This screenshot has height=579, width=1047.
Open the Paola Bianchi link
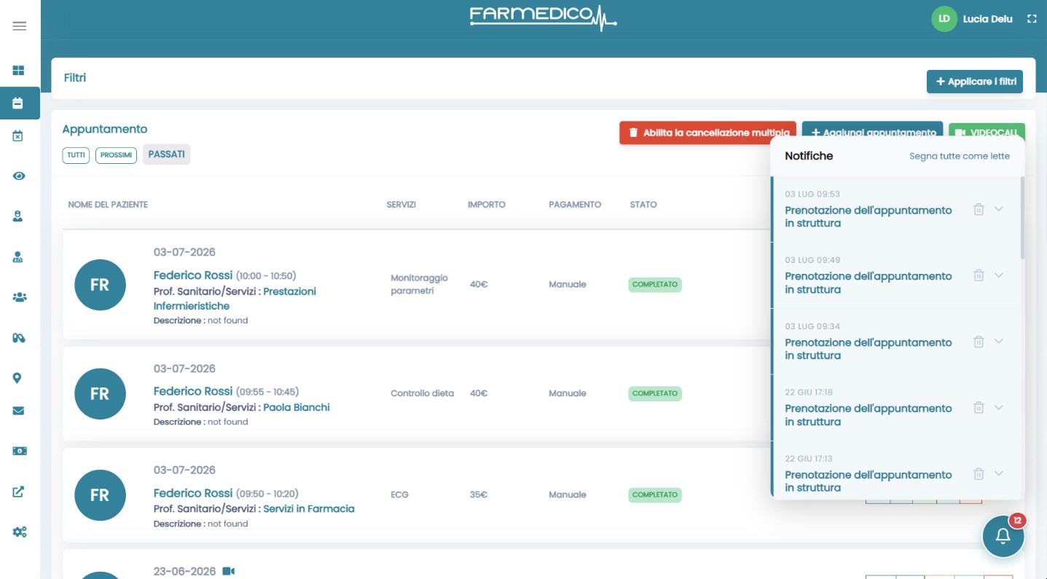click(x=297, y=407)
